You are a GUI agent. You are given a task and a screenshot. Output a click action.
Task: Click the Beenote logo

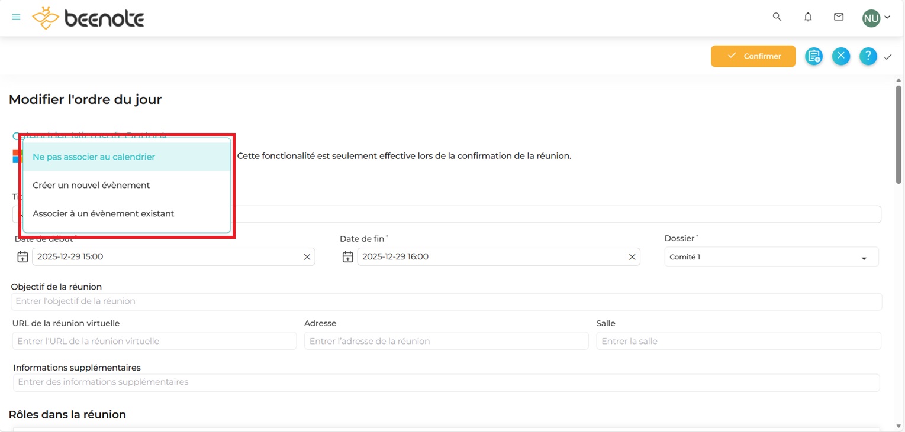pyautogui.click(x=88, y=18)
